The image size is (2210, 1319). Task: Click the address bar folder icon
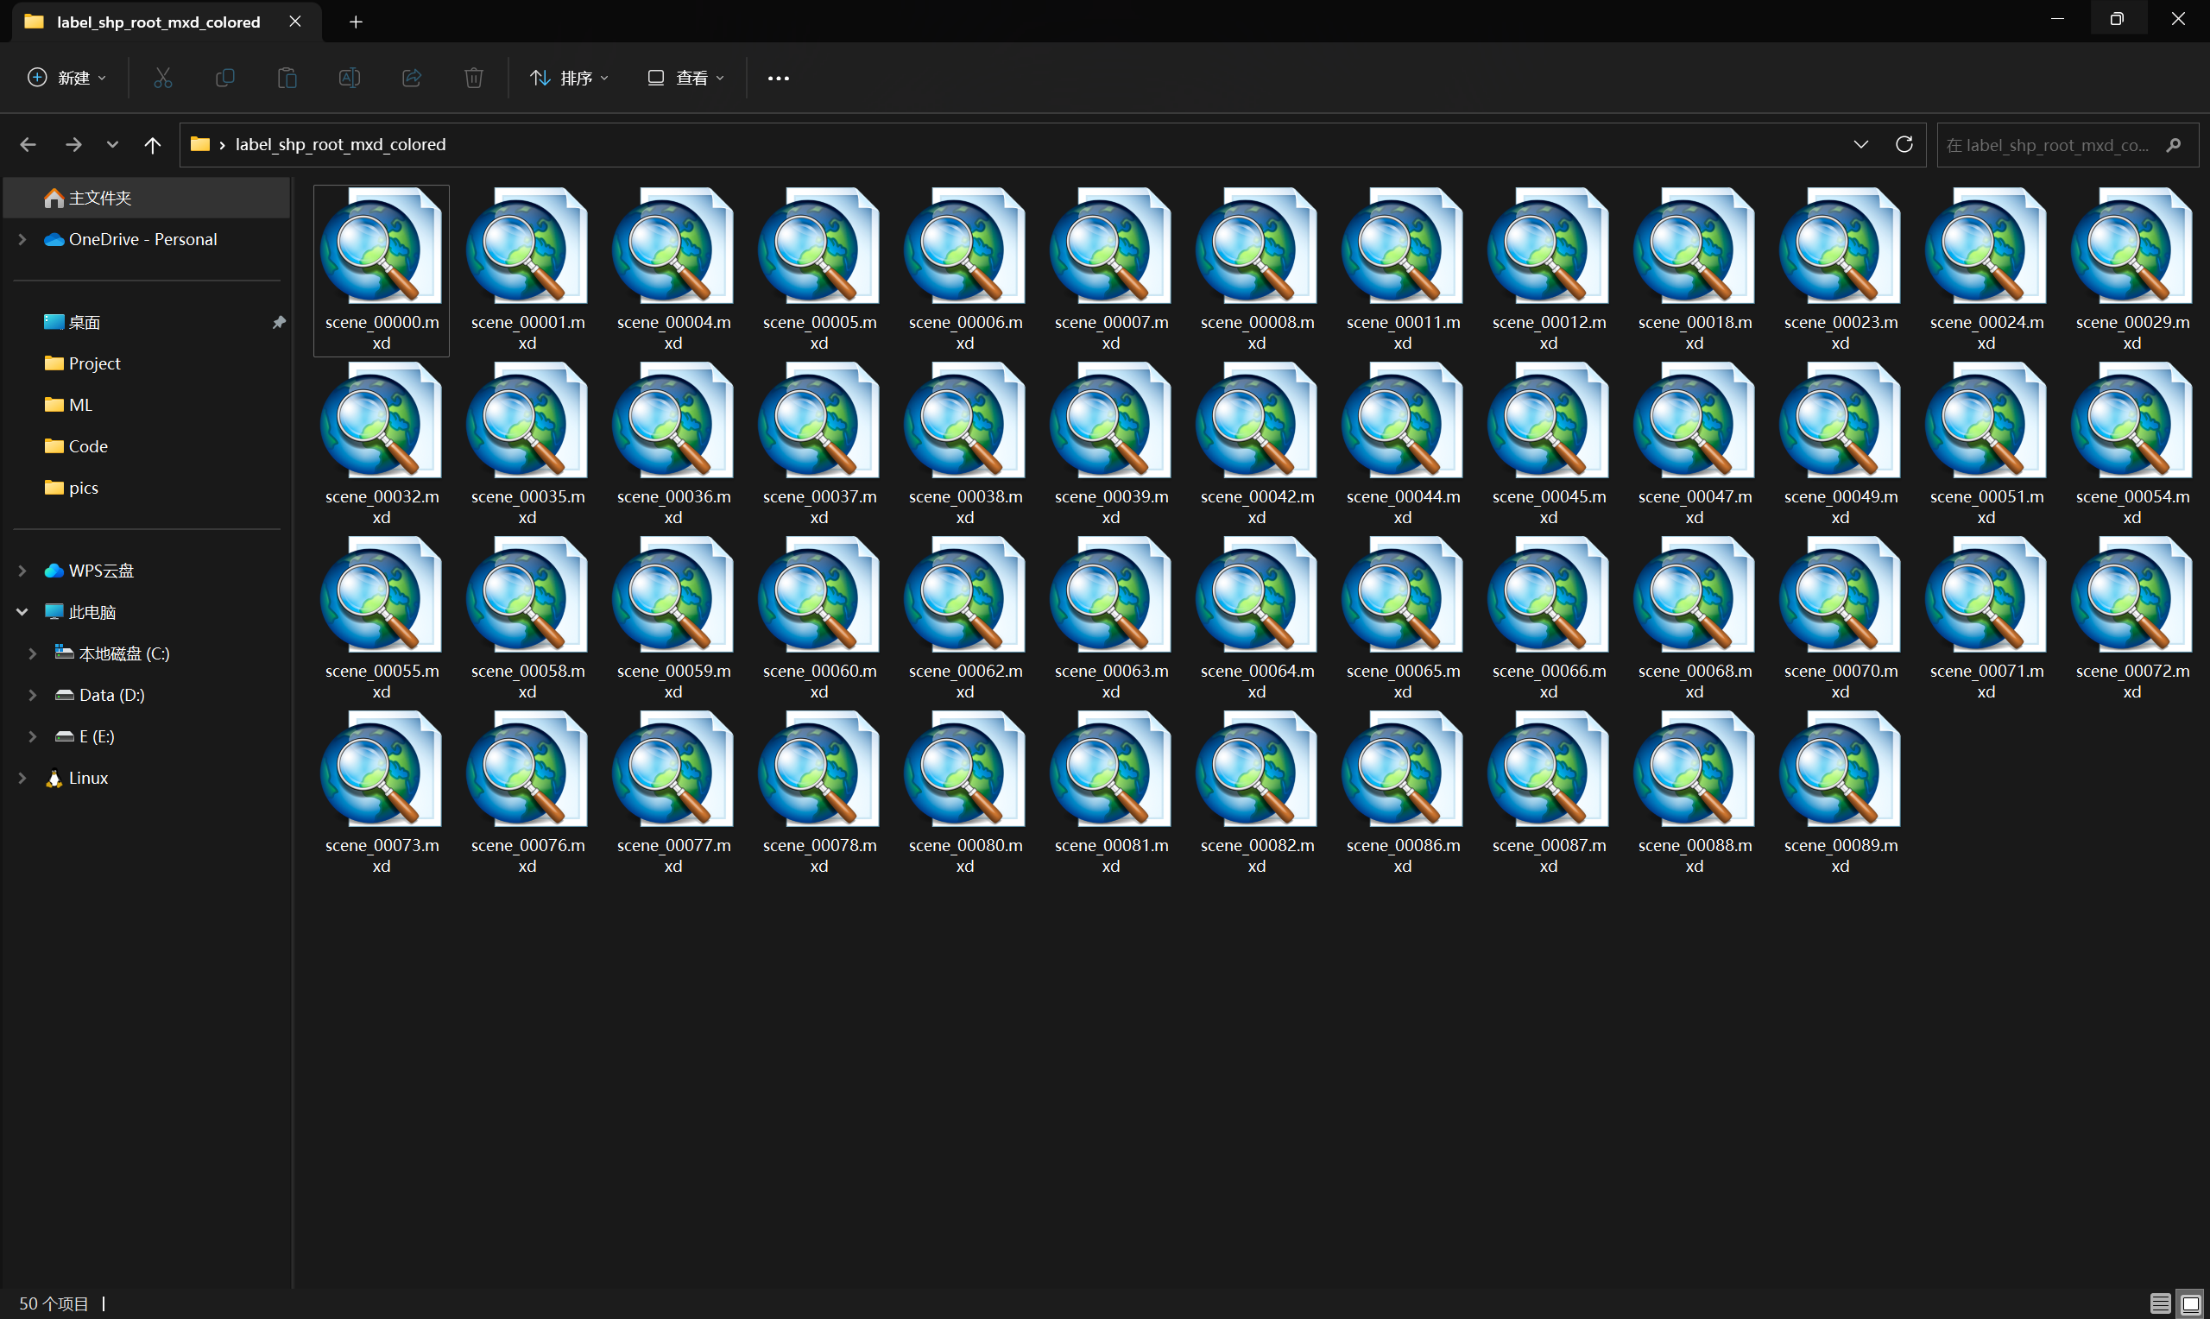pos(200,144)
